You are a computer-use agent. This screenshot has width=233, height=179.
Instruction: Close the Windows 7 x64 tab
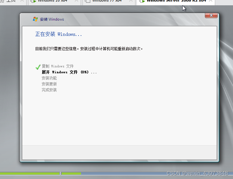click(131, 1)
